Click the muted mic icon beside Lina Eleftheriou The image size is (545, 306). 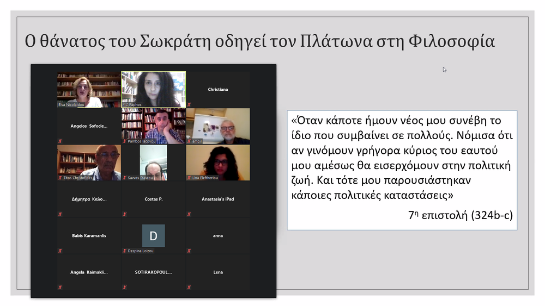coord(189,178)
